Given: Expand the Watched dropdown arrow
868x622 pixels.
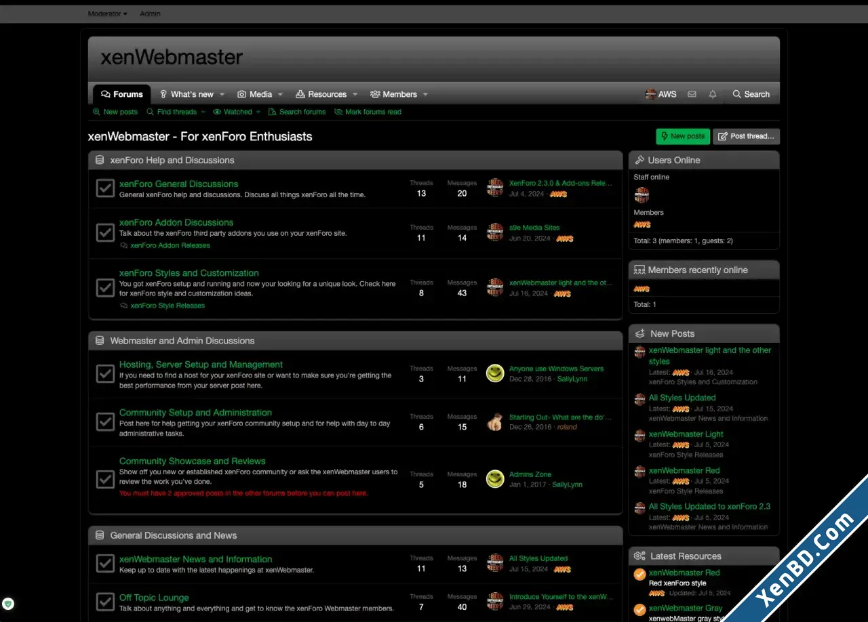Looking at the screenshot, I should (x=258, y=112).
